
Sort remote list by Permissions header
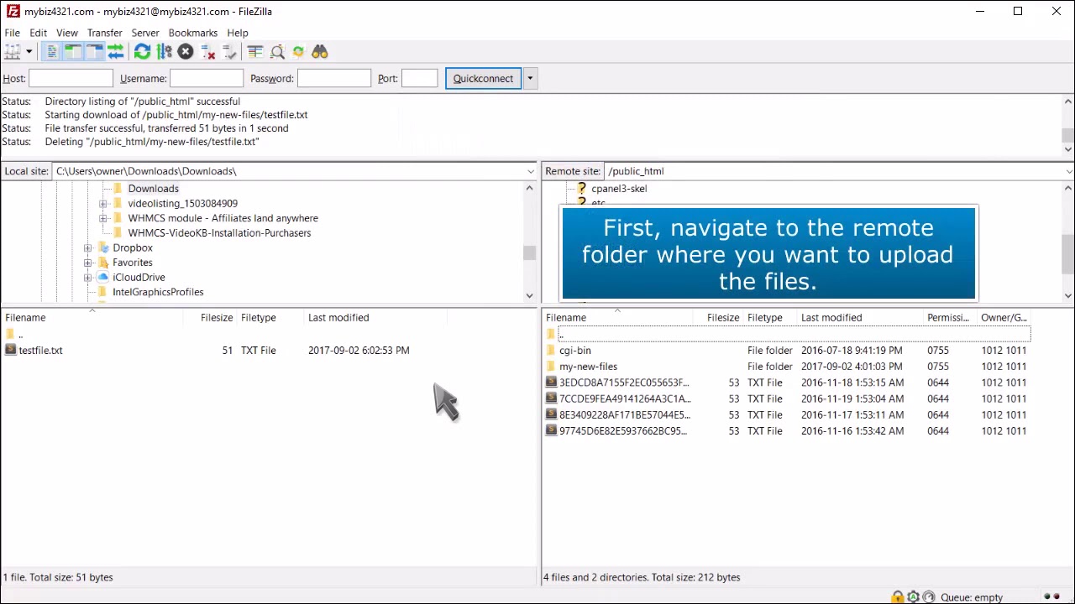tap(948, 317)
